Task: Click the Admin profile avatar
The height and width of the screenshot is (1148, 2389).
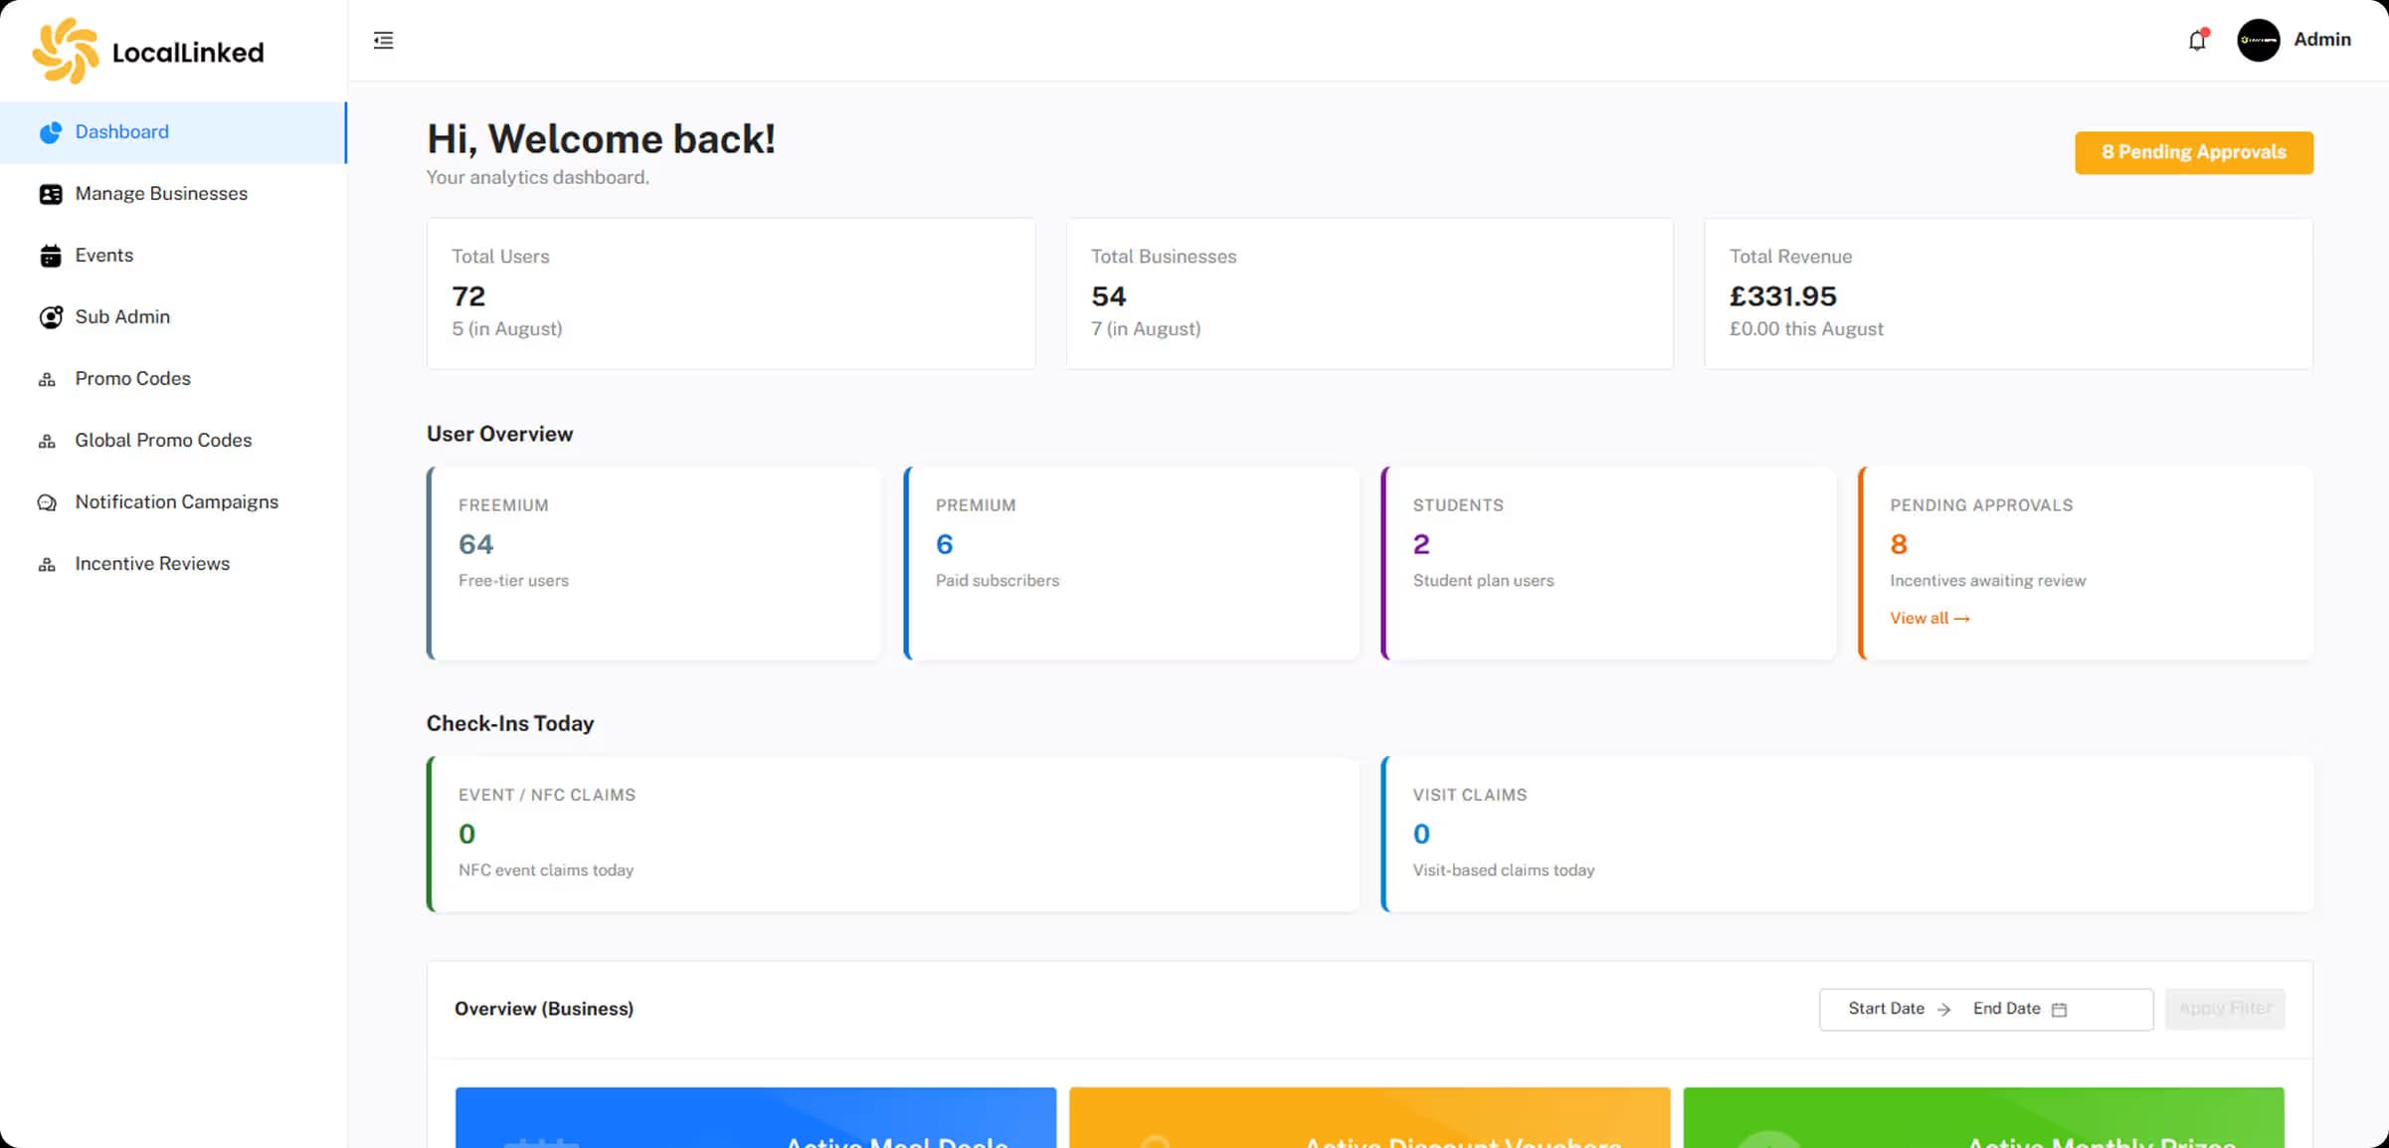Action: click(x=2258, y=41)
